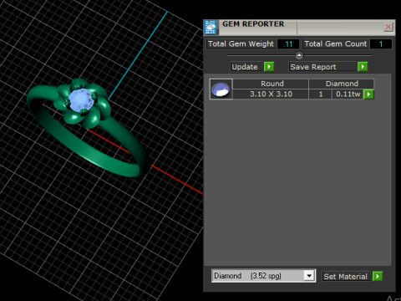Click the Set Material label

(x=346, y=277)
